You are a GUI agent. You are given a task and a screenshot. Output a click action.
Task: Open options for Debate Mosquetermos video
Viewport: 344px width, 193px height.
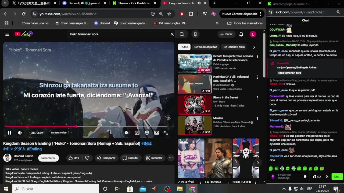tap(257, 56)
